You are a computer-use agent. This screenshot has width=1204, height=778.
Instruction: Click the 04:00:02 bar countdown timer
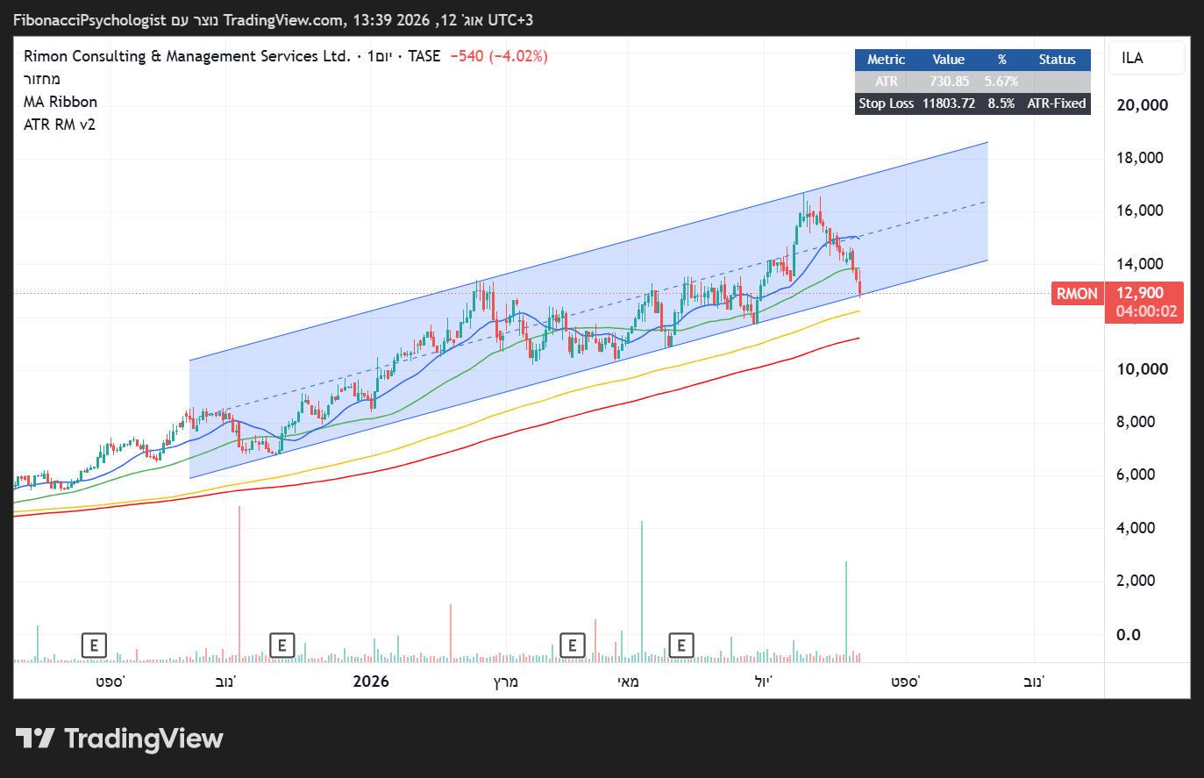[1146, 311]
